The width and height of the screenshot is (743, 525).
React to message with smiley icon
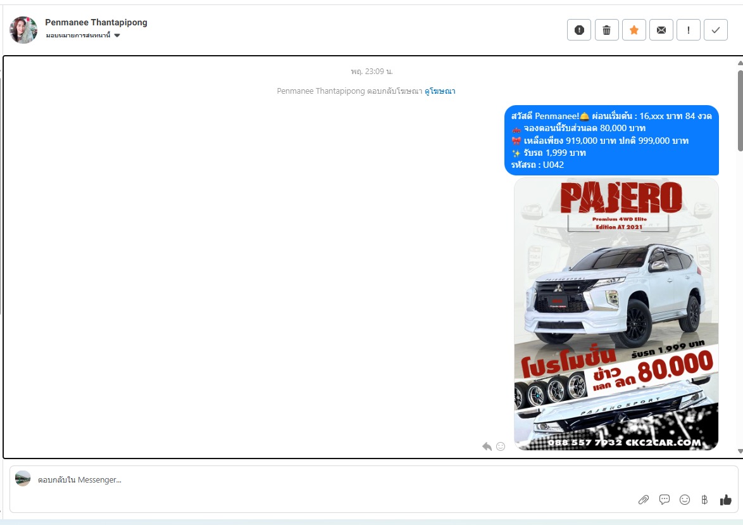[501, 446]
